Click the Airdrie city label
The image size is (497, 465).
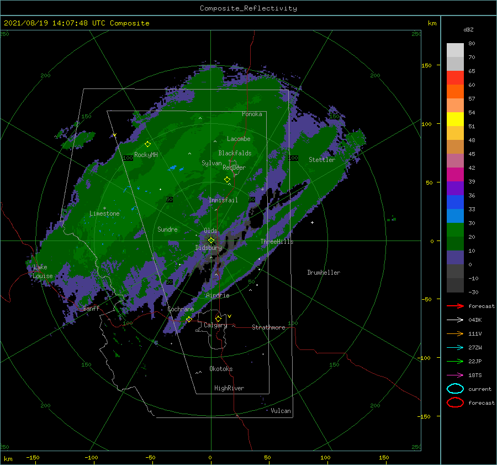coord(218,295)
